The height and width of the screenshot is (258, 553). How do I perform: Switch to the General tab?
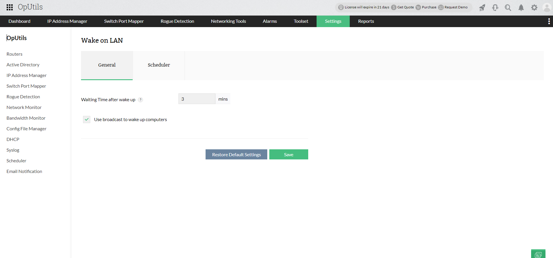(x=107, y=65)
